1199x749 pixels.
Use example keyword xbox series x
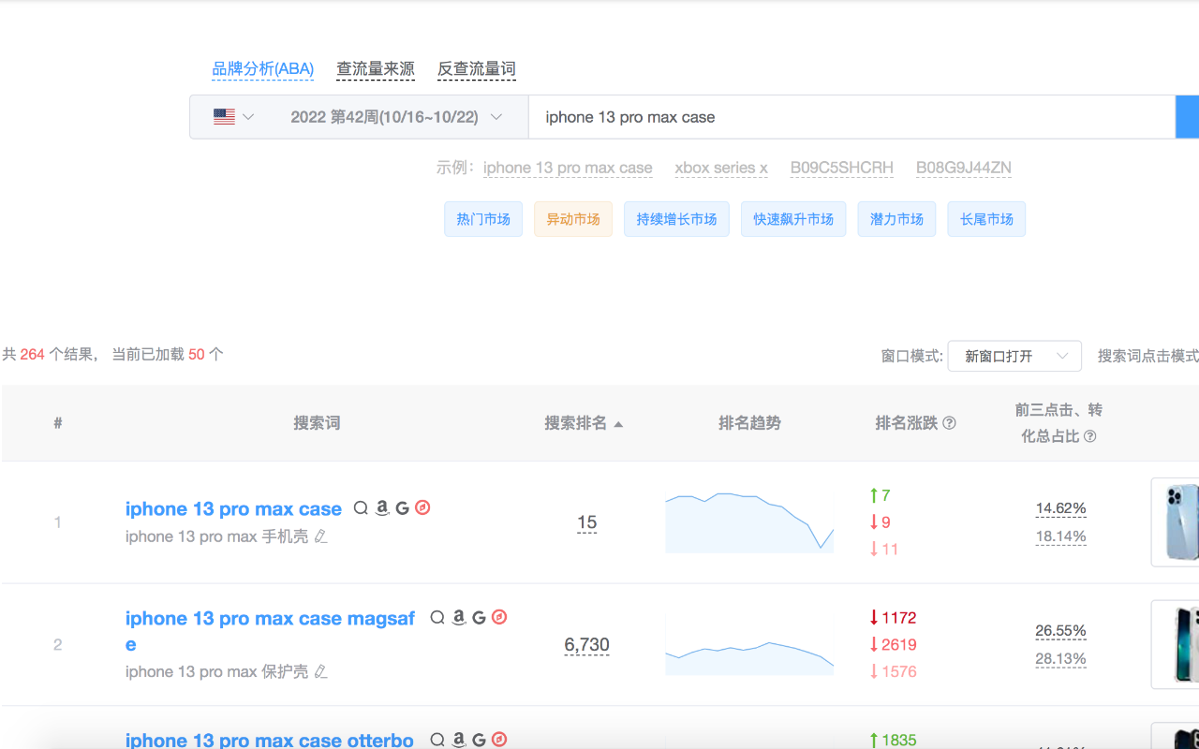[x=721, y=168]
